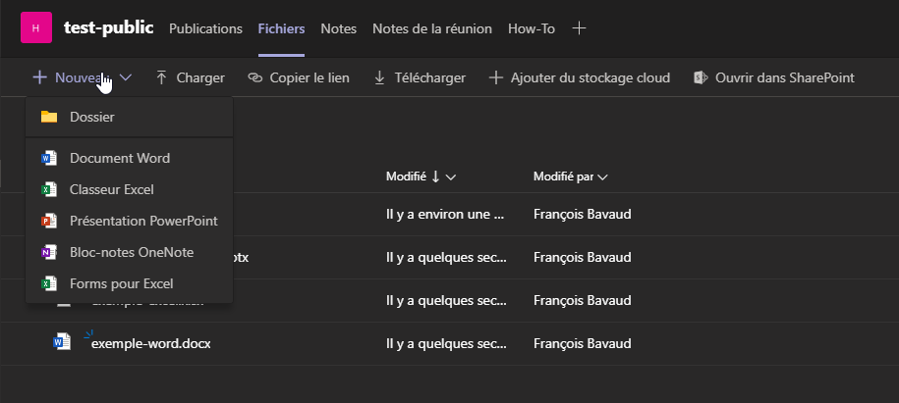Switch to the Publications tab
The width and height of the screenshot is (899, 403).
[x=205, y=28]
